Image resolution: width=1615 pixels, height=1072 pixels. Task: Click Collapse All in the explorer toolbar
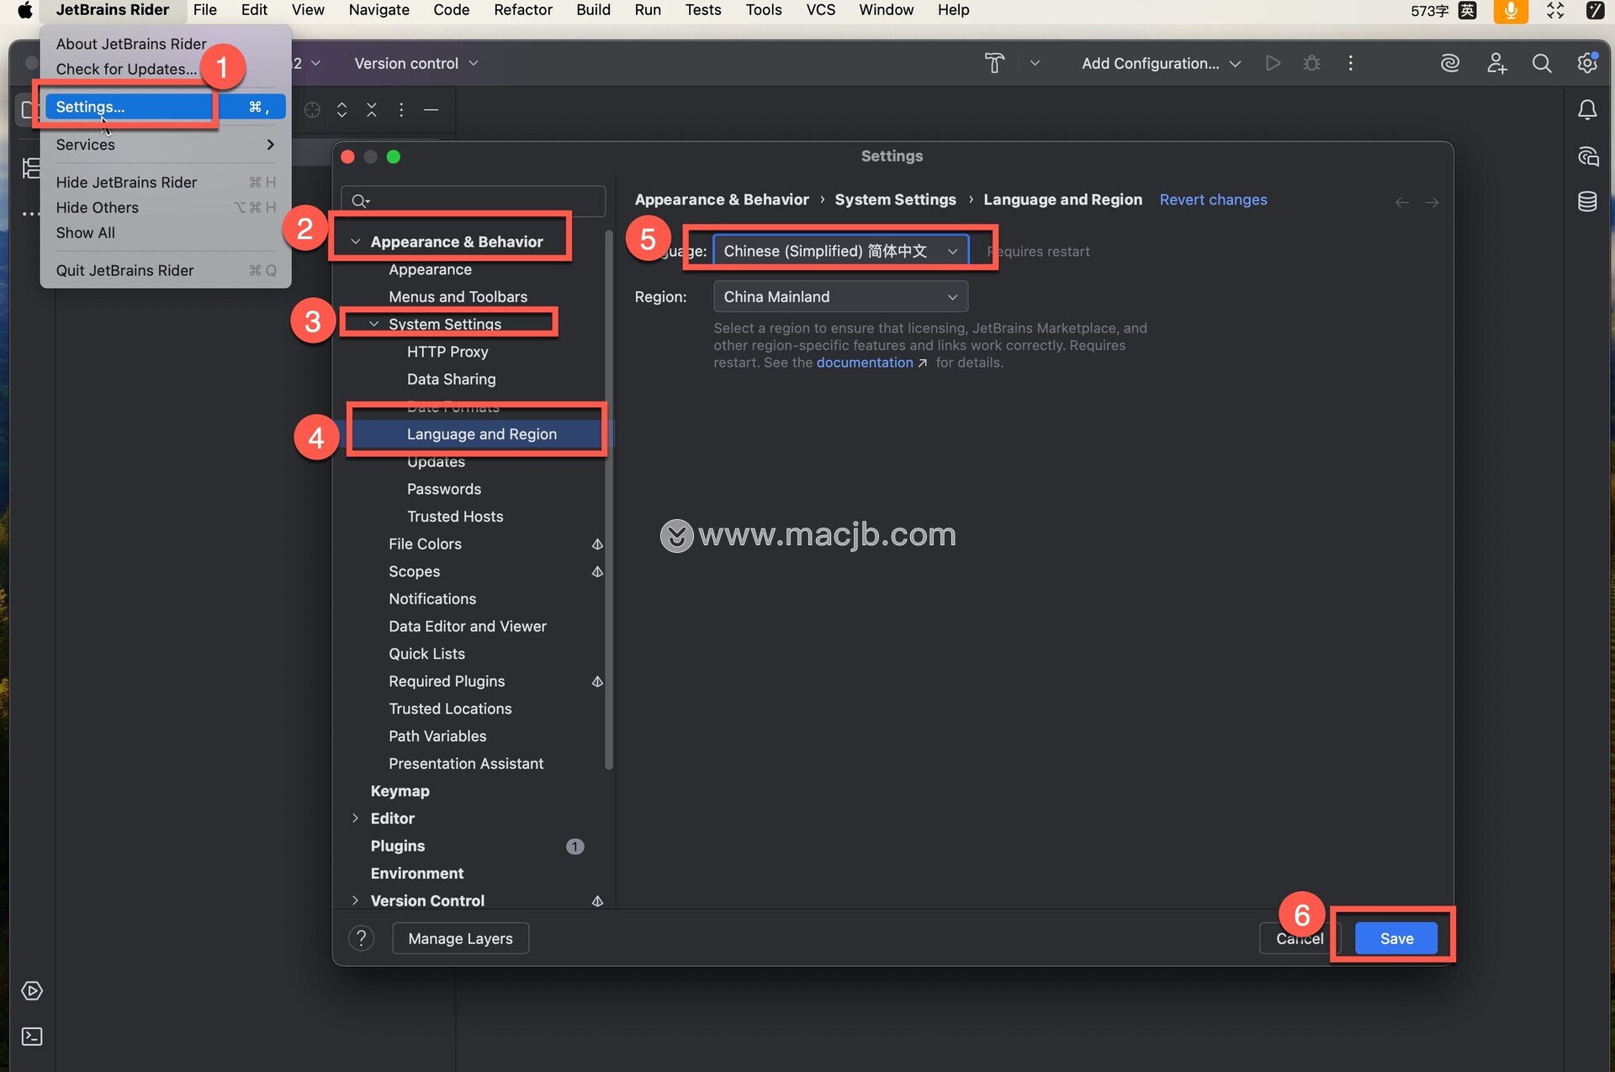point(372,110)
